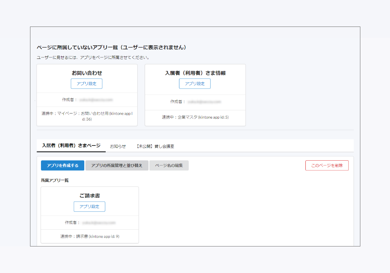Image resolution: width=390 pixels, height=273 pixels.
Task: Click the お問い合わせ card title
Action: (86, 73)
